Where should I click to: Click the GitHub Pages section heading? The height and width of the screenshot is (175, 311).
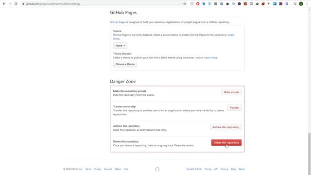(123, 13)
